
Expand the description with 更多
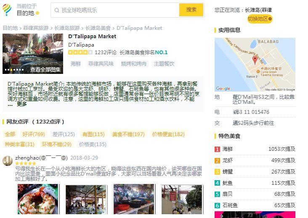coord(21,104)
